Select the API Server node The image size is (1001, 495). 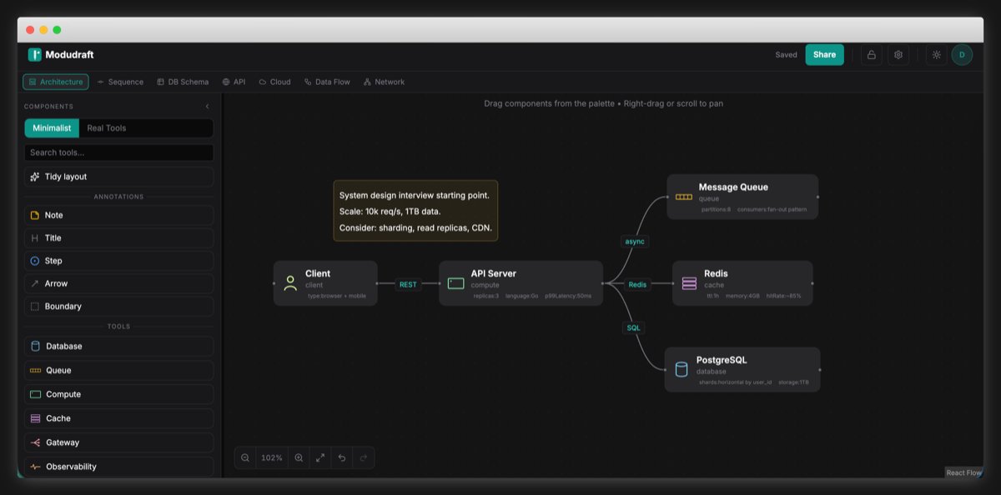tap(521, 283)
